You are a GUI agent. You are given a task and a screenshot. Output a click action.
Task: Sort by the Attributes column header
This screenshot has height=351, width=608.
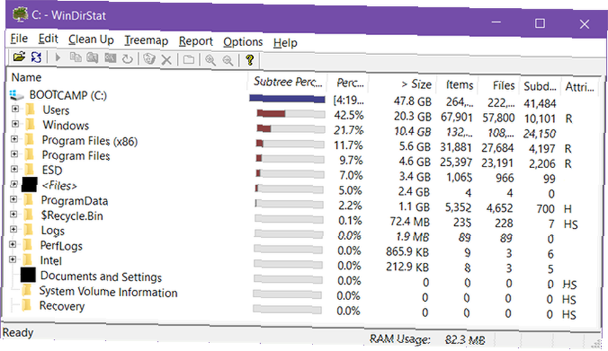click(x=579, y=87)
